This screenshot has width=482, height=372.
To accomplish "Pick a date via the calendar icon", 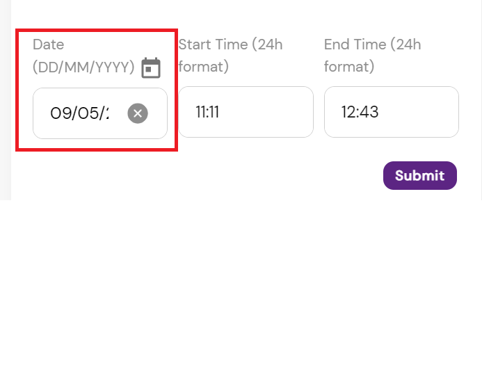I will [x=151, y=68].
